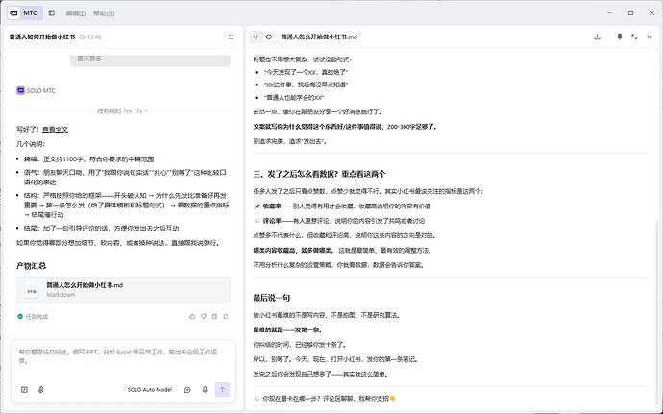663x414 pixels.
Task: Switch to source code view
Action: (256, 37)
